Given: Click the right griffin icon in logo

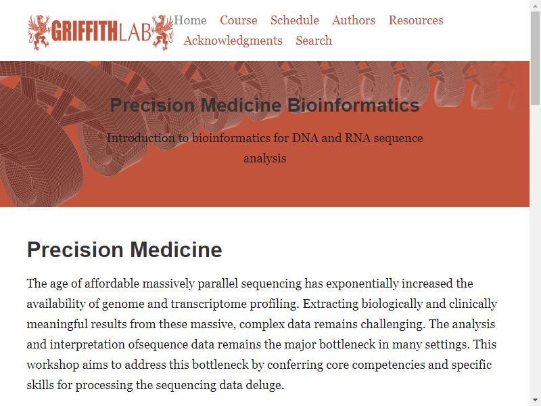Looking at the screenshot, I should 163,32.
